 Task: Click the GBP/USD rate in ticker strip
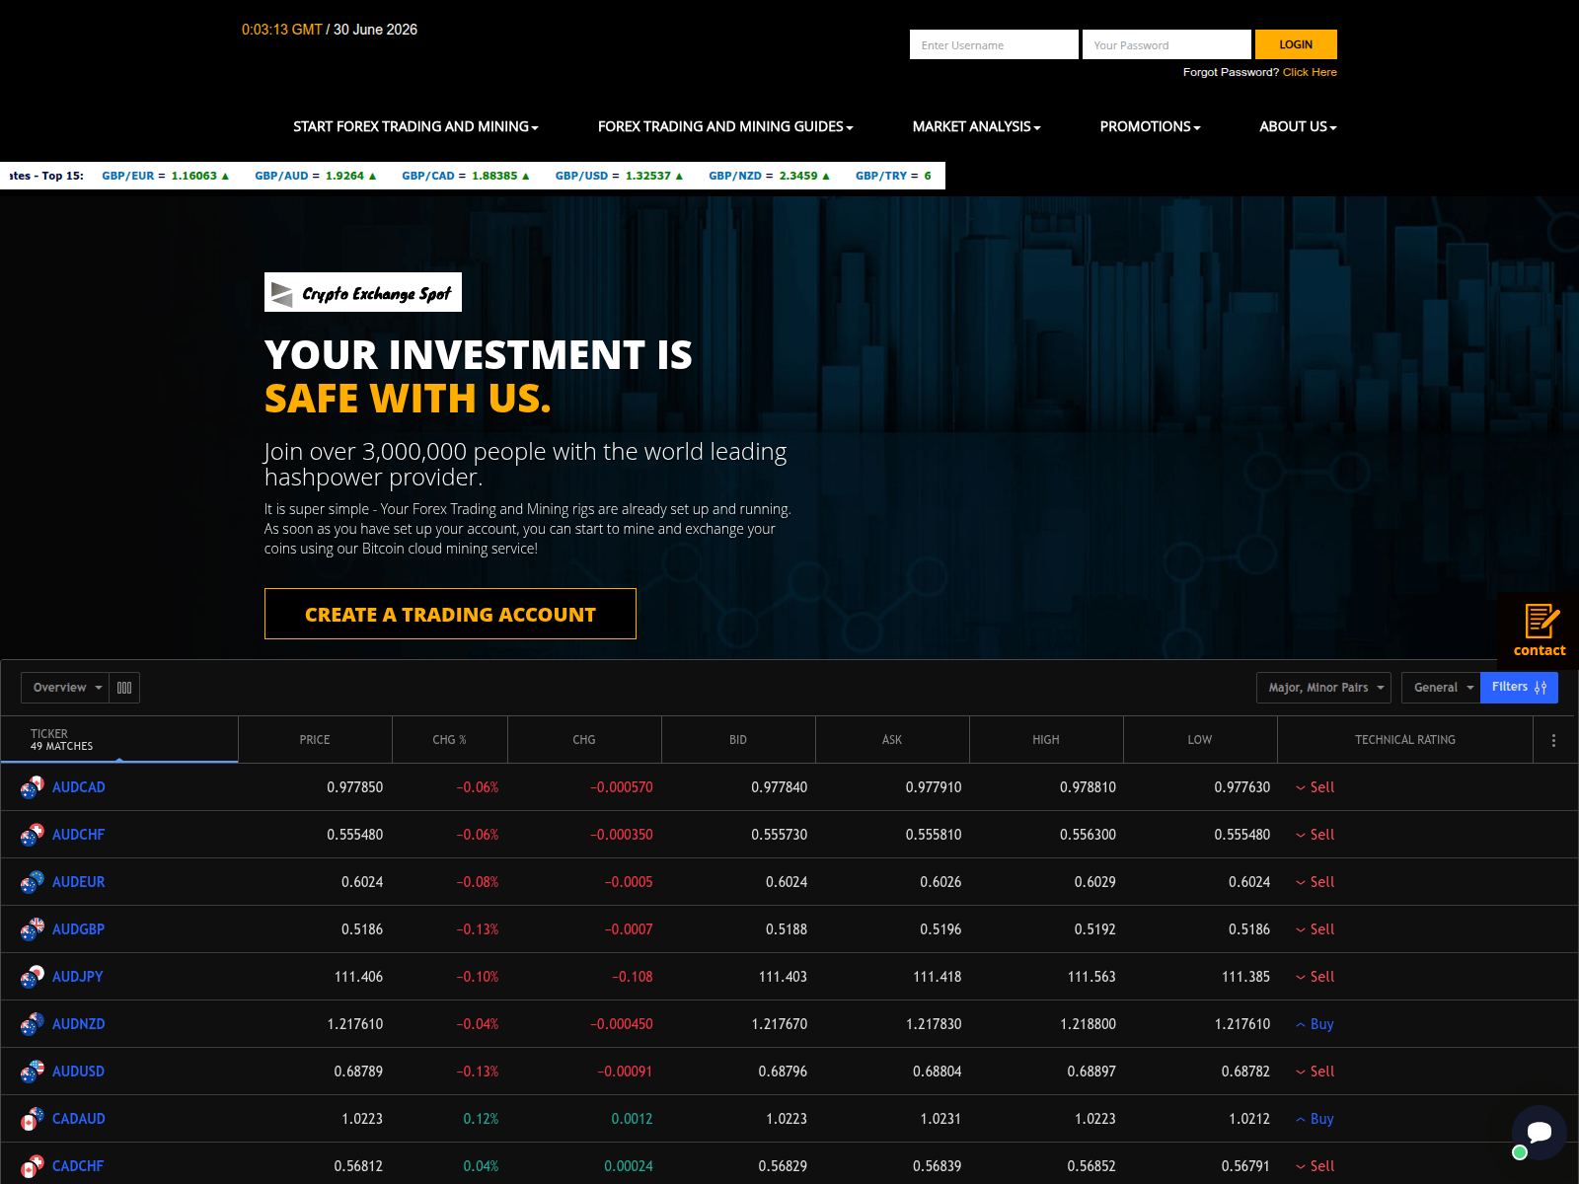(x=619, y=176)
